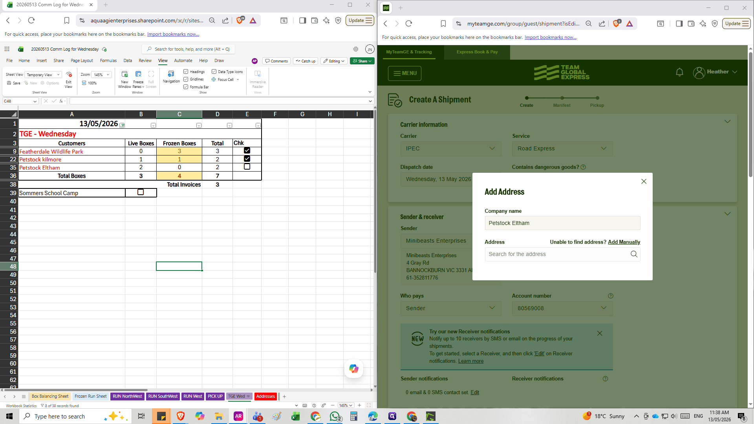Open Task View on the Windows taskbar

pos(141,416)
